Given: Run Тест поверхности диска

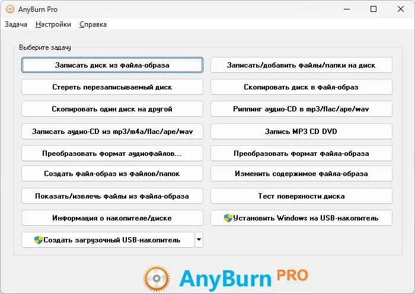Looking at the screenshot, I should point(301,196).
